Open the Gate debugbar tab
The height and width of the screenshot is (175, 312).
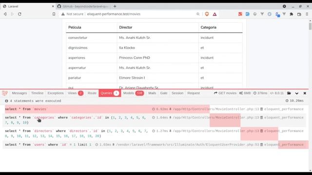click(164, 93)
